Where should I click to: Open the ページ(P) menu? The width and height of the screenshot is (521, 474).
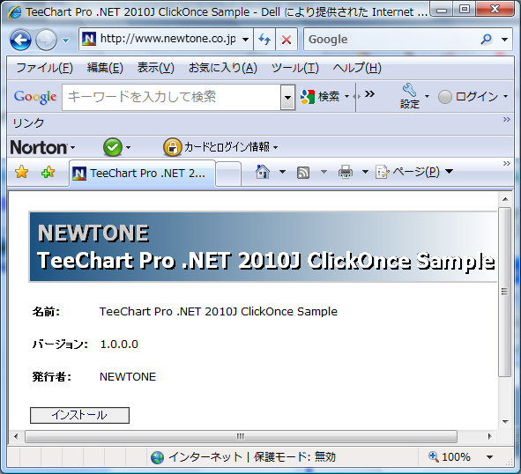pos(414,172)
